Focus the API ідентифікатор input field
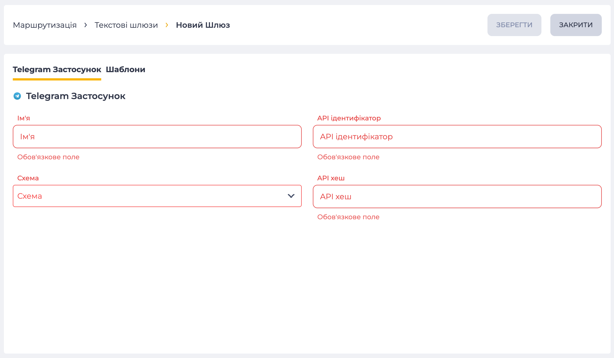614x358 pixels. click(457, 137)
